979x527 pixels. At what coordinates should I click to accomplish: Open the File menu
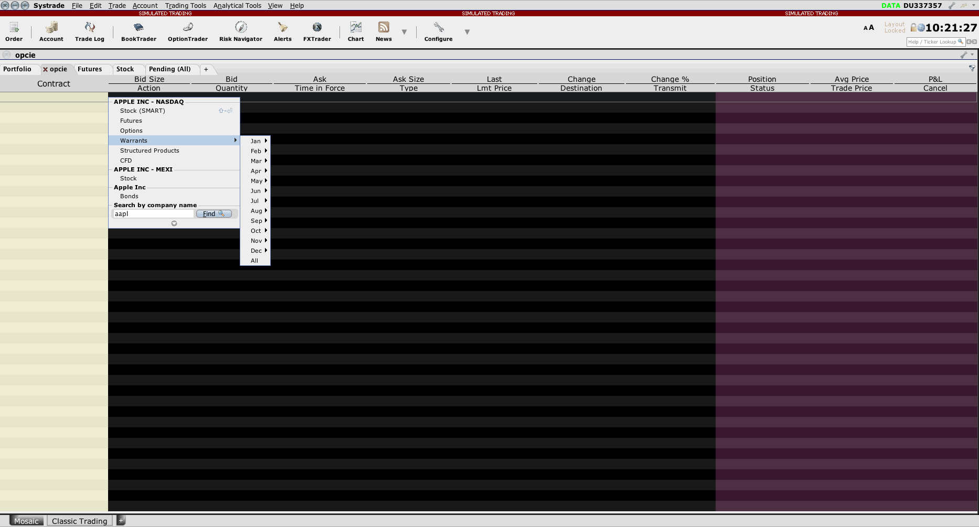coord(77,6)
